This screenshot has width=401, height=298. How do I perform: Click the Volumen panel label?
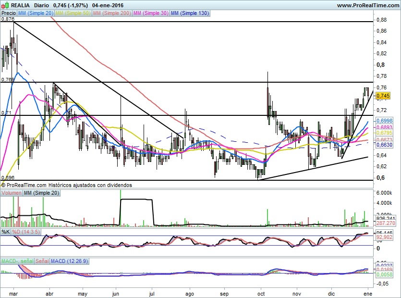click(12, 193)
